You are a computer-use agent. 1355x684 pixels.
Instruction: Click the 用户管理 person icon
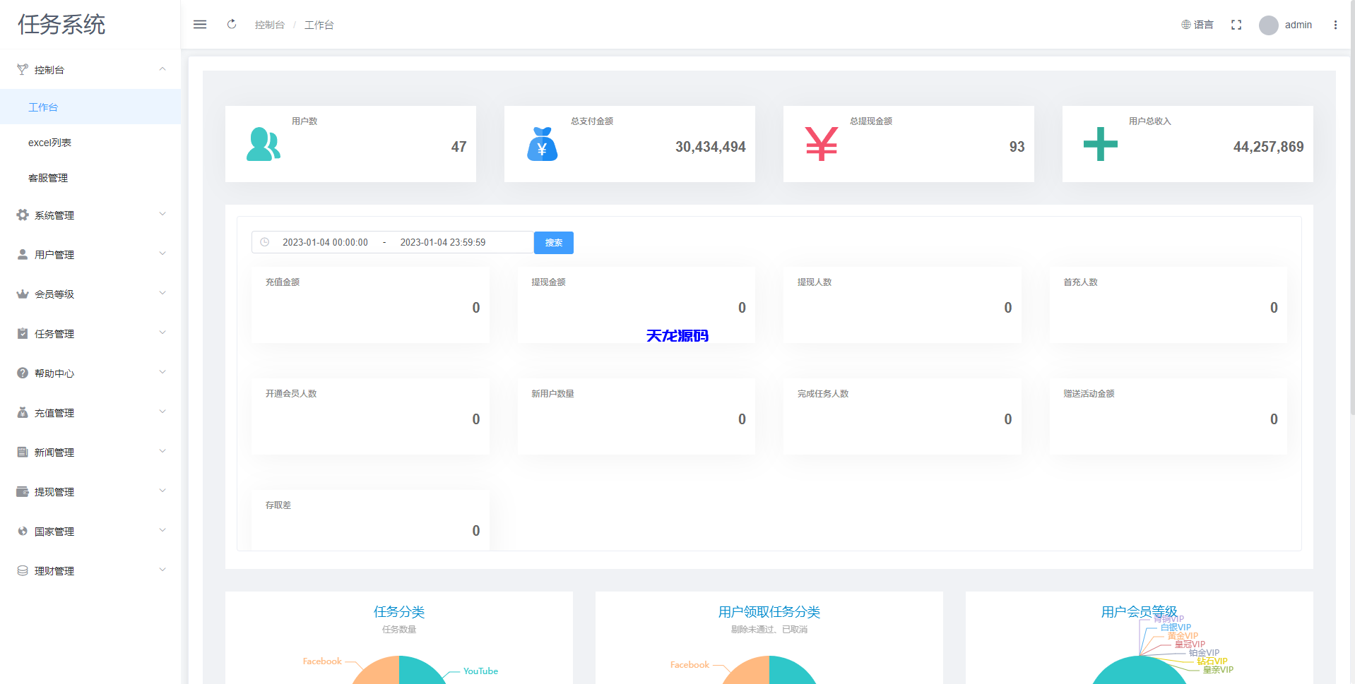coord(23,254)
